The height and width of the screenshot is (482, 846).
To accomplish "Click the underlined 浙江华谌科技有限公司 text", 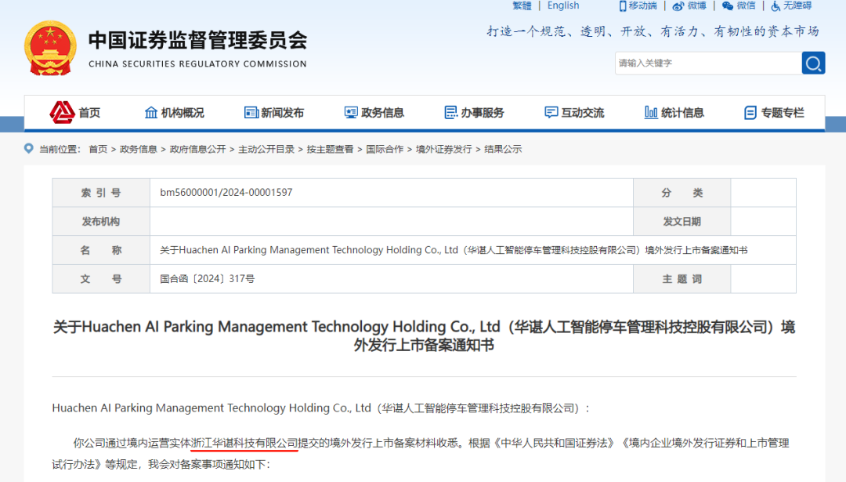I will [244, 443].
